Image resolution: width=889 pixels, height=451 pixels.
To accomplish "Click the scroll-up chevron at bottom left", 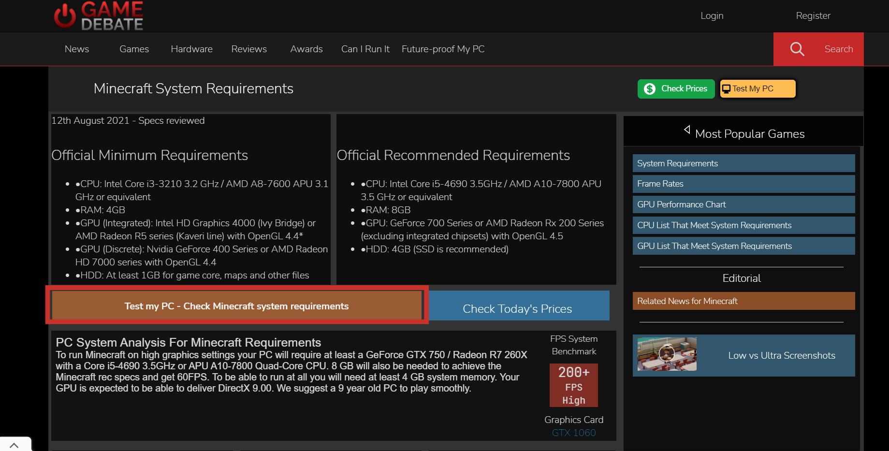I will tap(14, 445).
